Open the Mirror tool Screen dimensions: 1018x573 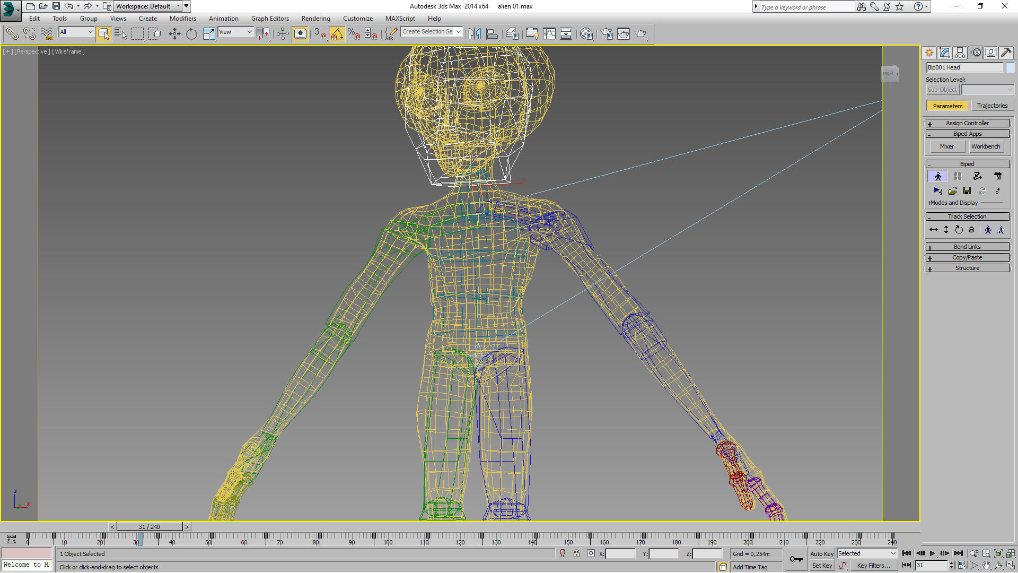click(475, 34)
